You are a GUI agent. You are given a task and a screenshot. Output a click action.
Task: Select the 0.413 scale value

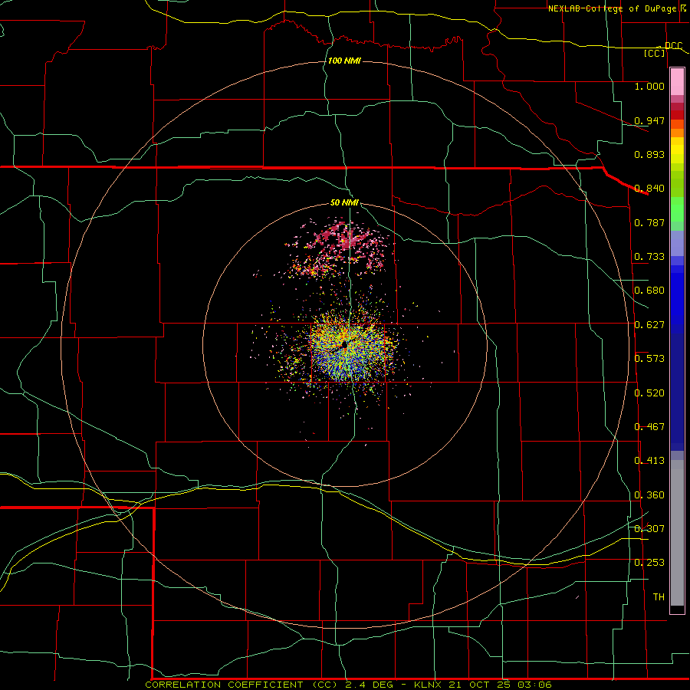tap(649, 461)
